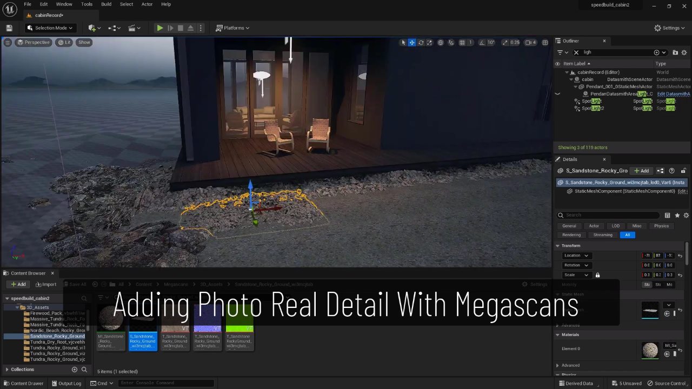Viewport: 692px width, 389px height.
Task: Adjust camera speed 4 setting
Action: 531,43
